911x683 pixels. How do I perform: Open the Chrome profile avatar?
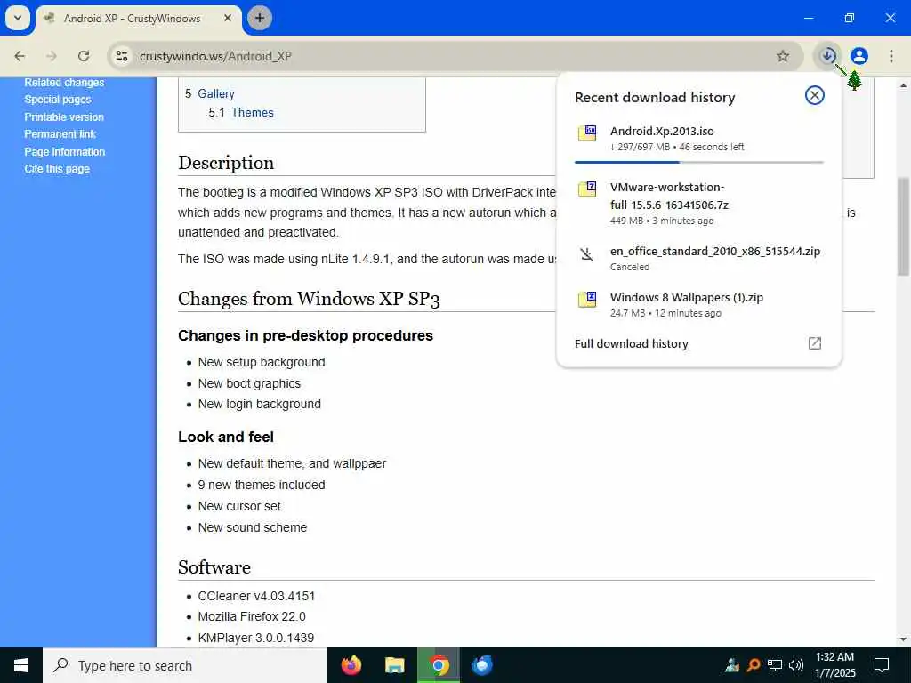tap(859, 56)
